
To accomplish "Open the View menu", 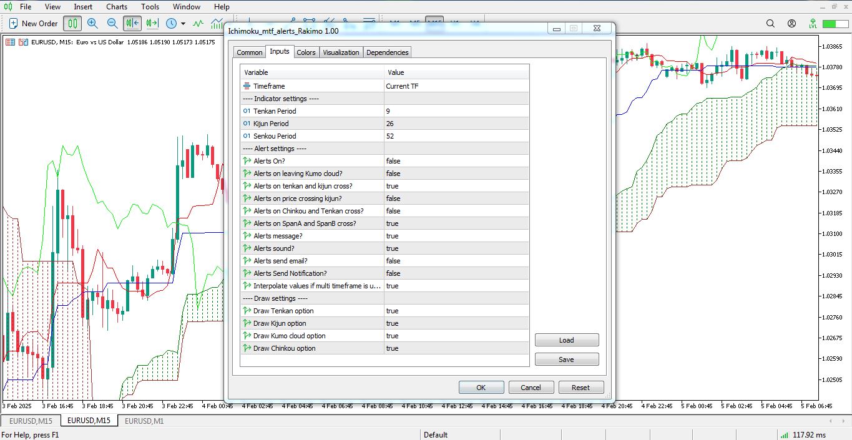I will tap(53, 7).
